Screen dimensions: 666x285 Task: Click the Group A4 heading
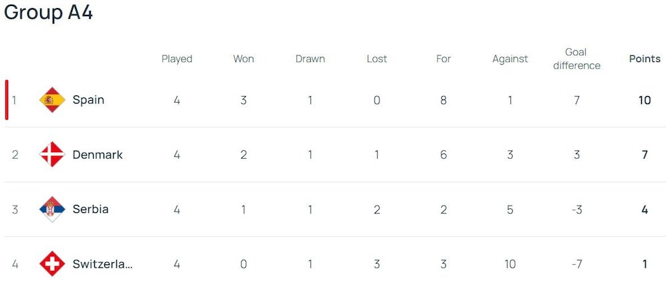[x=48, y=13]
